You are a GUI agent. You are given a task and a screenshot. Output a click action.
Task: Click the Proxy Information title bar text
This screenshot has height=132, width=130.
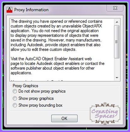pos(31,10)
